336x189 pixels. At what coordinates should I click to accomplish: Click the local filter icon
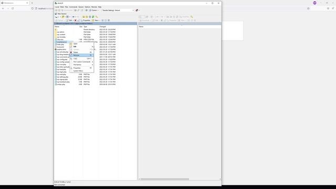68,17
